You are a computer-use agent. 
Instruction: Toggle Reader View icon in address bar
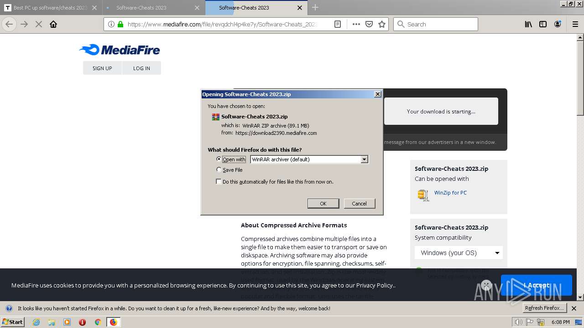[338, 24]
